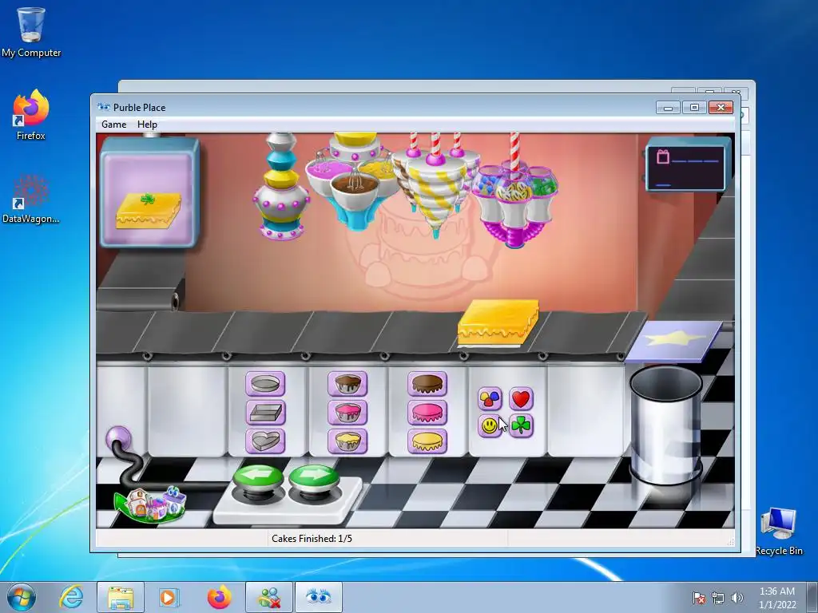Open DataWagon desktop shortcut
This screenshot has height=613, width=818.
click(x=31, y=199)
